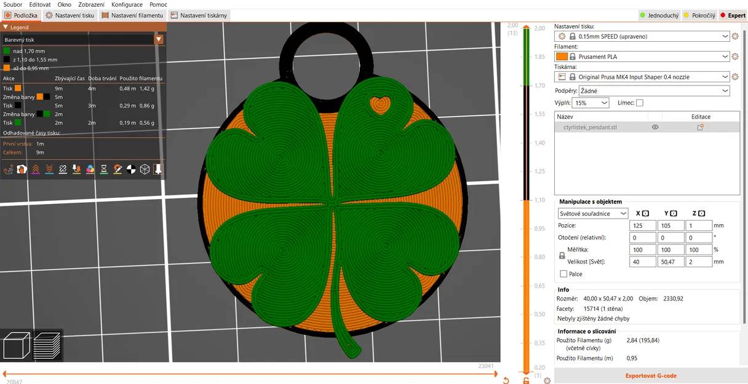Switch to the Nastavení tiskárny tab
The height and width of the screenshot is (384, 748).
pyautogui.click(x=200, y=15)
